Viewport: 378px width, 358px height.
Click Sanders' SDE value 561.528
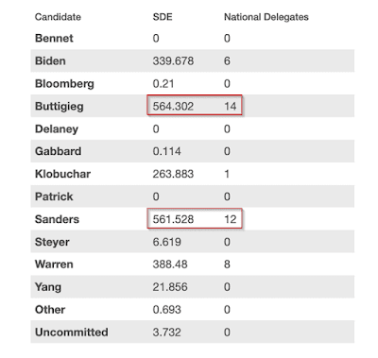coord(173,219)
